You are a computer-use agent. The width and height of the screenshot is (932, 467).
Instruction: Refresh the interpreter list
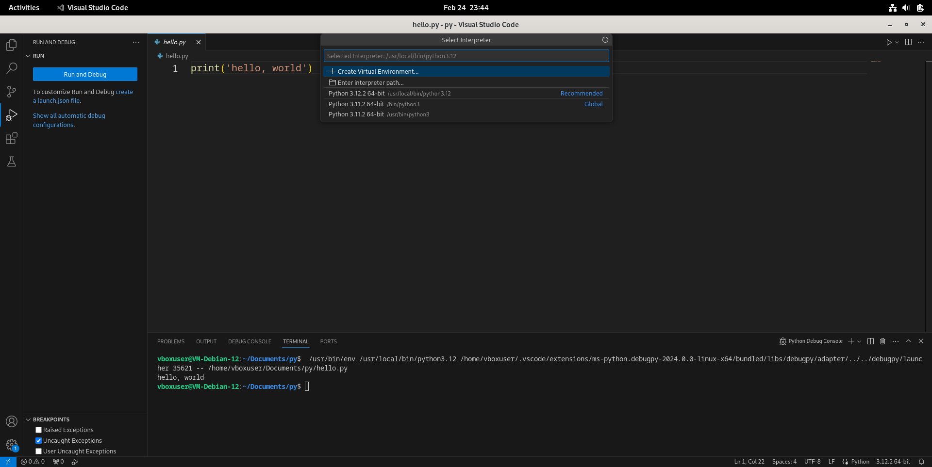pyautogui.click(x=605, y=40)
